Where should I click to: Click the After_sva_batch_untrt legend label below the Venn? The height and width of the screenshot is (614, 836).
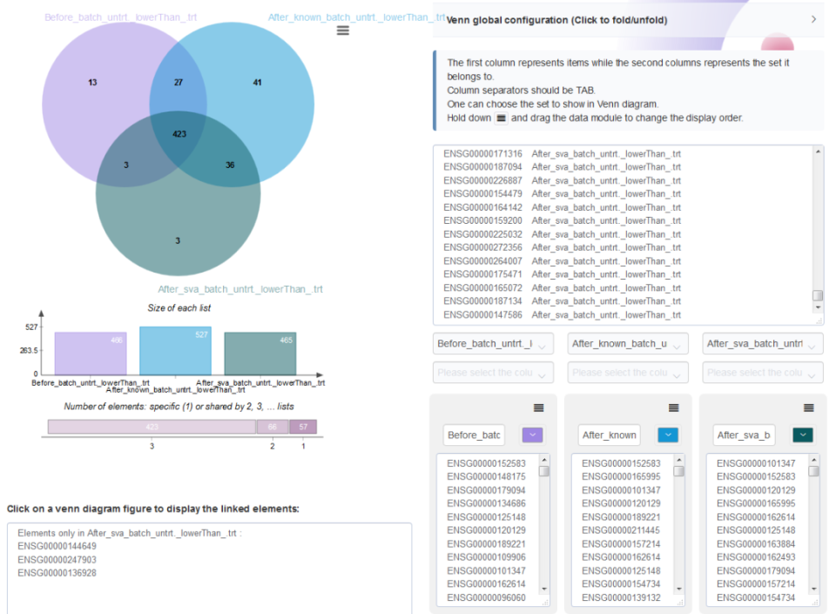(x=240, y=289)
